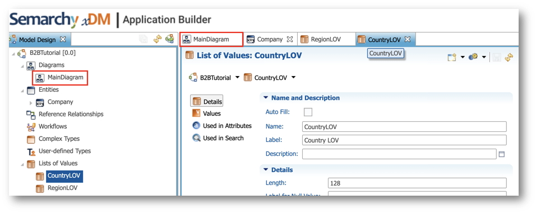The height and width of the screenshot is (213, 536).
Task: Open the CountryLOV breadcrumb dropdown arrow
Action: pyautogui.click(x=293, y=78)
